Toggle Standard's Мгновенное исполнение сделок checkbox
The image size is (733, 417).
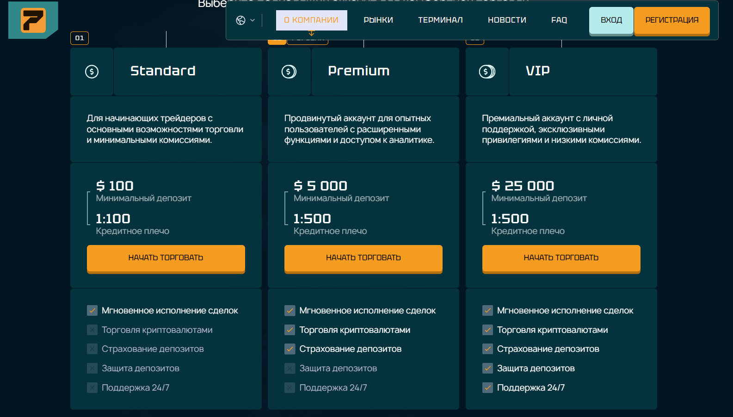[x=92, y=311]
